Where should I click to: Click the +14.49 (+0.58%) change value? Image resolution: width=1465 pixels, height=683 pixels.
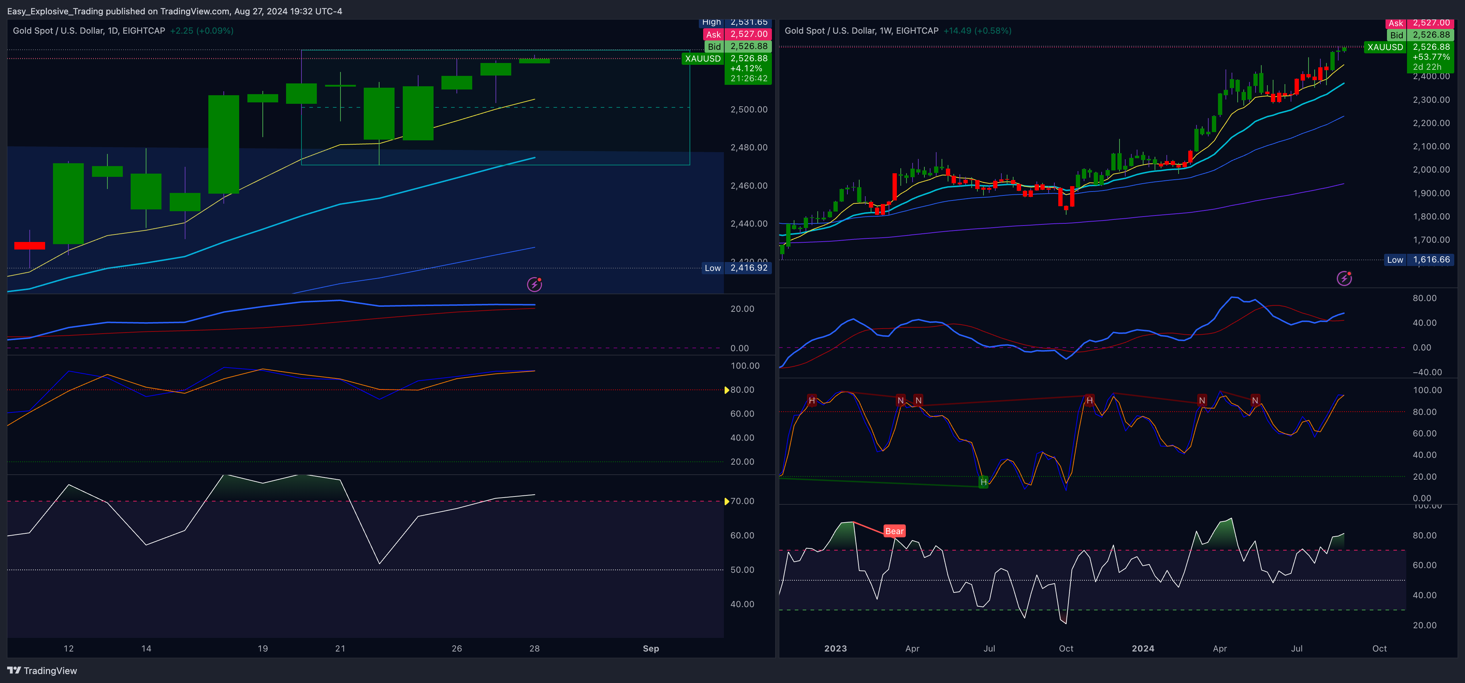[977, 31]
